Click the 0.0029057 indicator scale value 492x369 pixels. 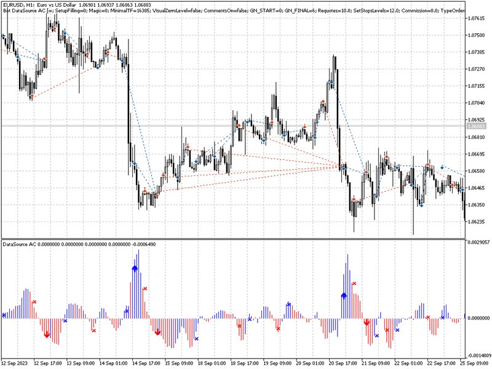pos(478,242)
